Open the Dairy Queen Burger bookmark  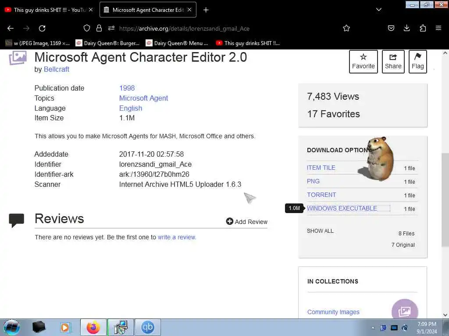[x=107, y=43]
